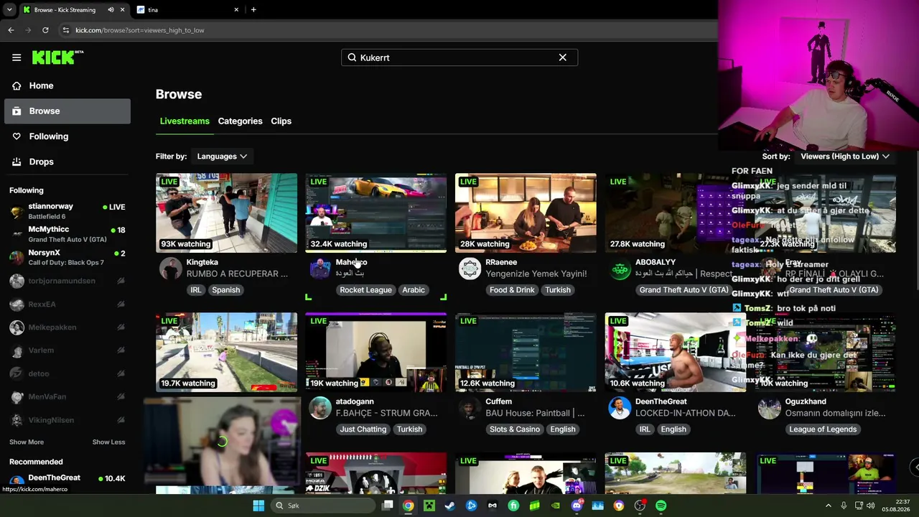Open DeenTheGreat in Recommended list
This screenshot has width=919, height=517.
pyautogui.click(x=67, y=480)
